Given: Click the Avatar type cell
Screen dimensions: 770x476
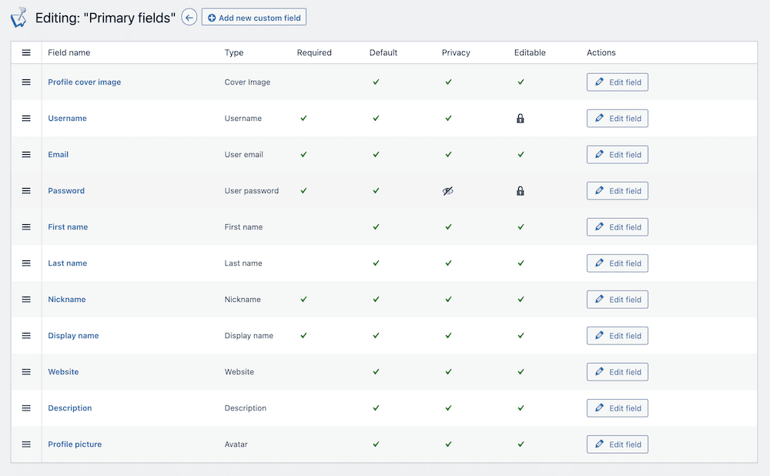Looking at the screenshot, I should point(236,444).
